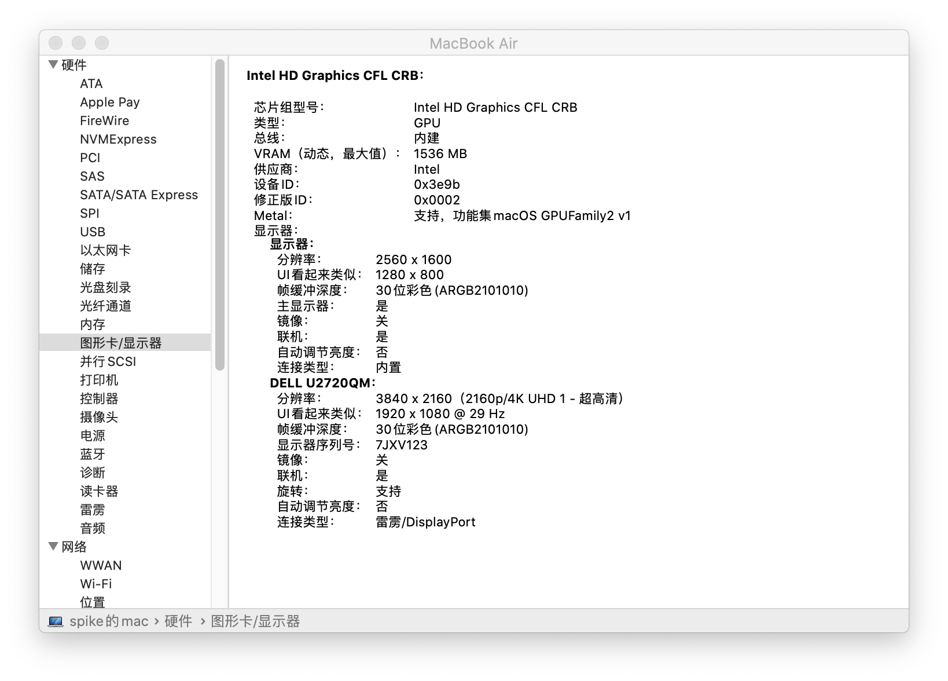Screen dimensions: 948x681
Task: Open the PCI hardware section
Action: [90, 158]
